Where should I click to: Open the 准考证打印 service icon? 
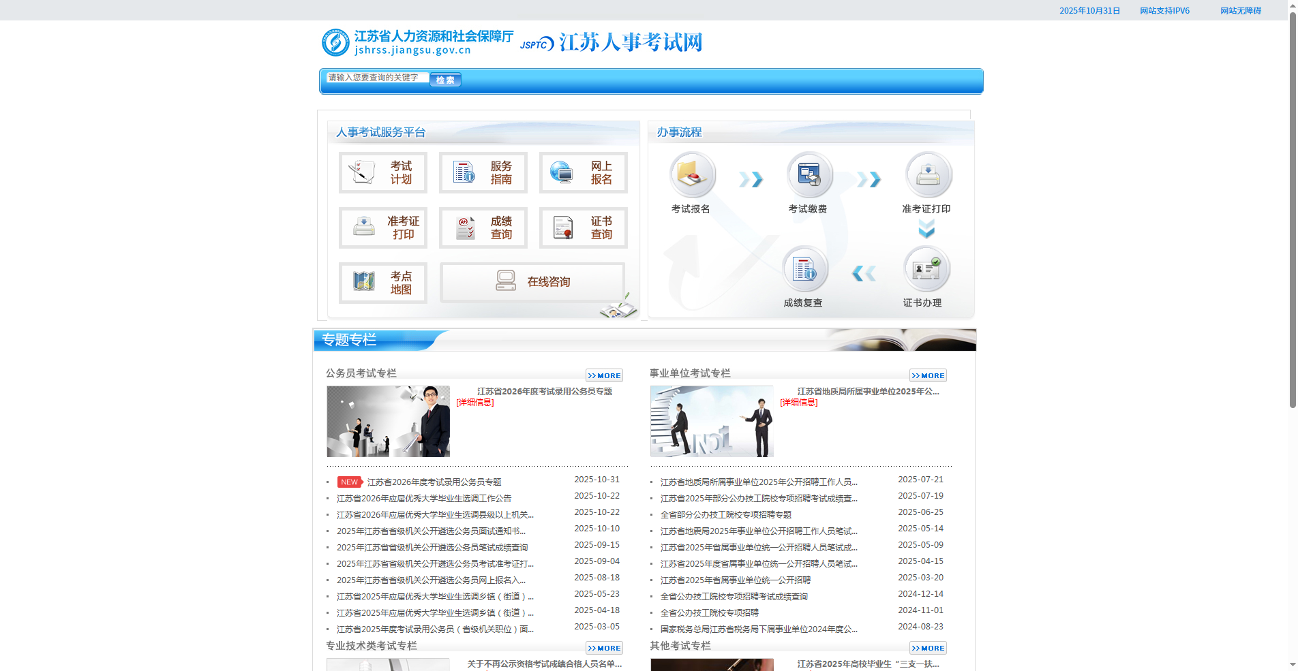[x=382, y=228]
